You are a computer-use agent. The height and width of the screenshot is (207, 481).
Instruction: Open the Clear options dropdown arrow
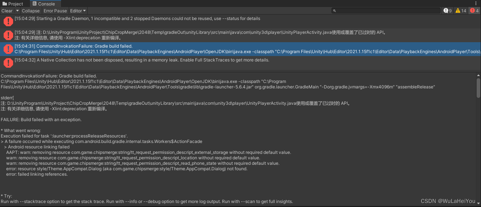click(17, 11)
